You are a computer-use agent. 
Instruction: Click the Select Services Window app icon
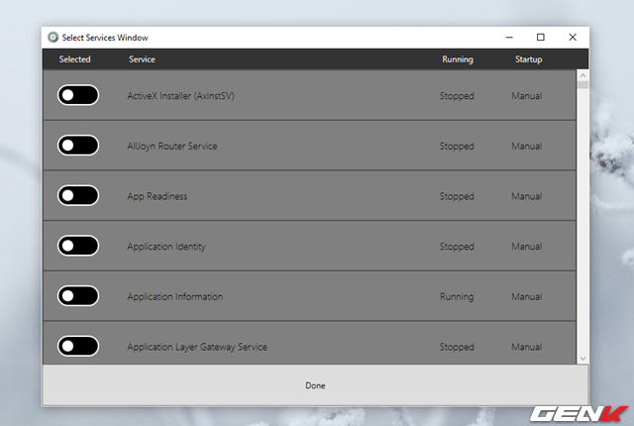pos(53,38)
